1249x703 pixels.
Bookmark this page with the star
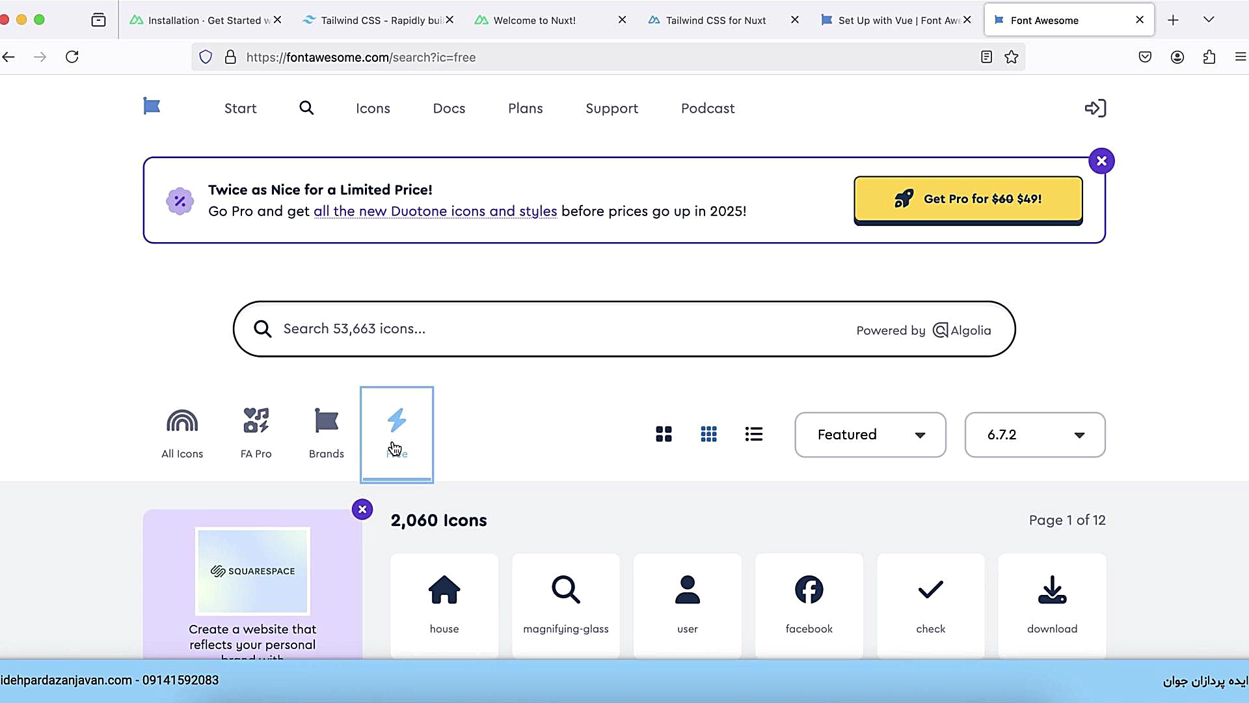point(1012,57)
